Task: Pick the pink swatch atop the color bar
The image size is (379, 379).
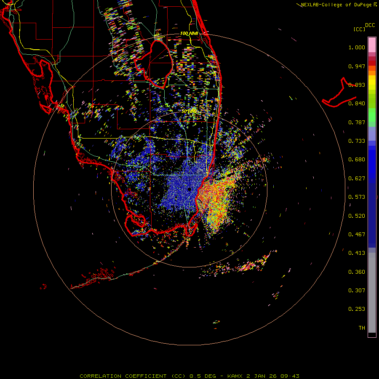Action: [x=372, y=45]
